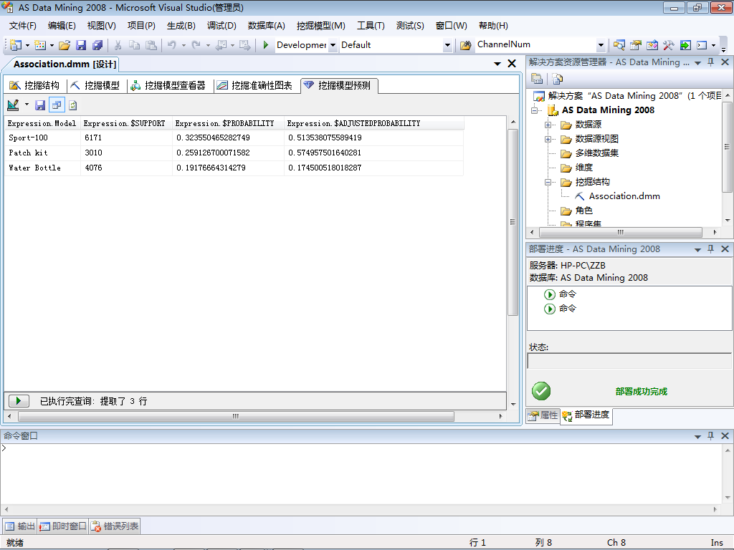This screenshot has width=734, height=550.
Task: Open the view switch dropdown arrow in prediction toolbar
Action: click(27, 105)
